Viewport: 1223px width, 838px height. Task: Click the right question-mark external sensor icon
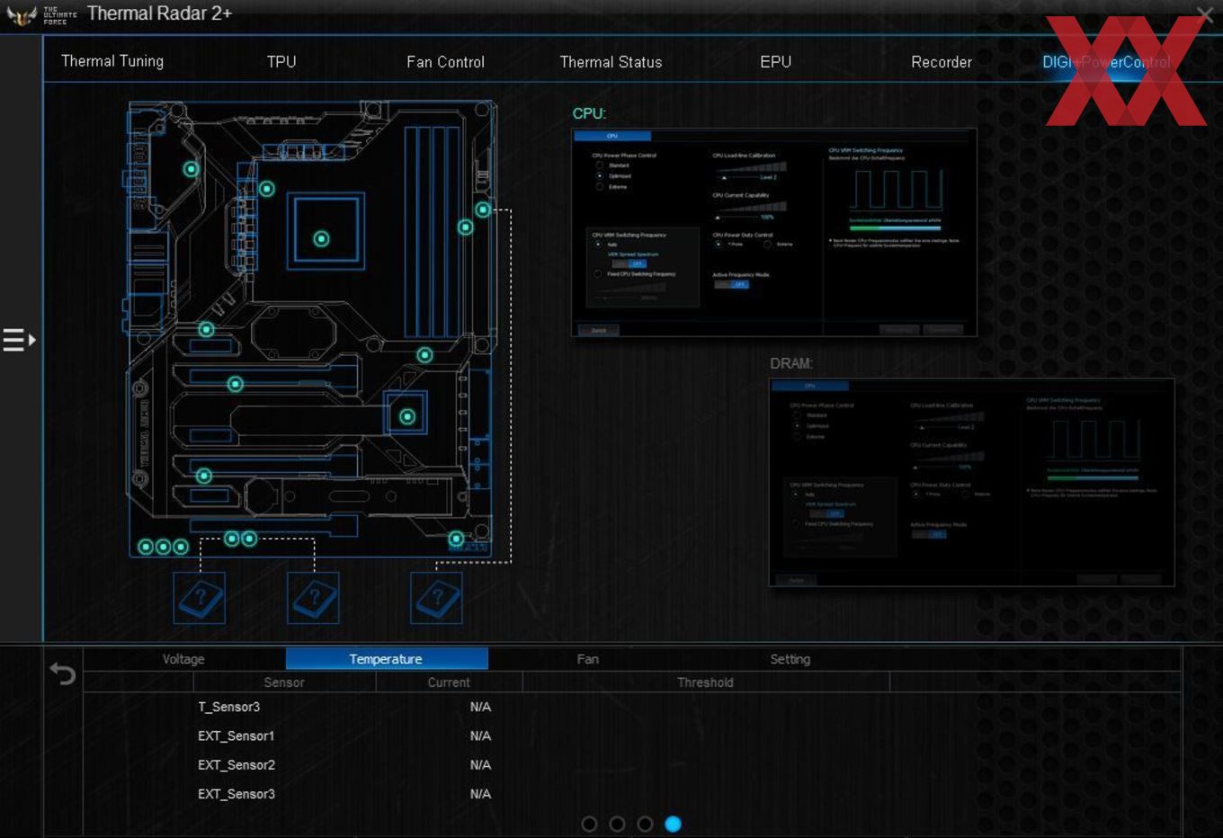(436, 598)
